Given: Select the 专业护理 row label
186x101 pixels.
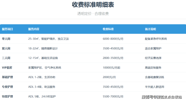Looking at the screenshot, I should coord(8,87).
